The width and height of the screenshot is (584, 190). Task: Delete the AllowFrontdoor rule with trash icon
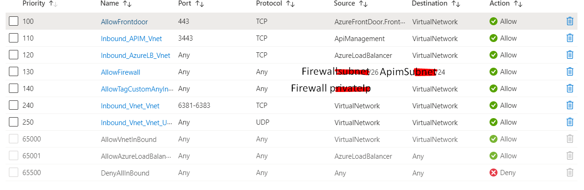(570, 21)
